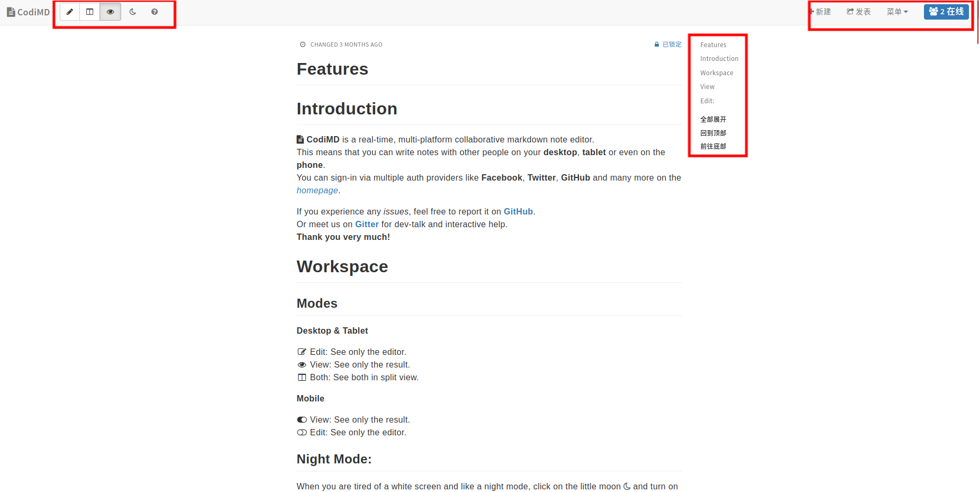Click the Modes subheading
This screenshot has height=492, width=979.
click(x=317, y=303)
